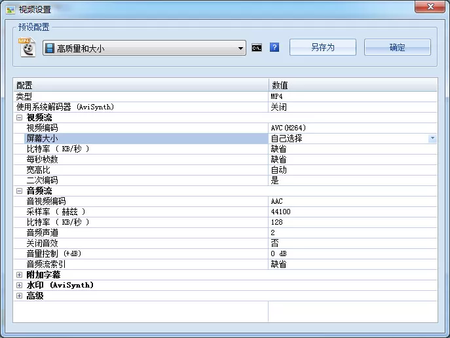
Task: Expand the 附加字幕 section
Action: pos(19,274)
